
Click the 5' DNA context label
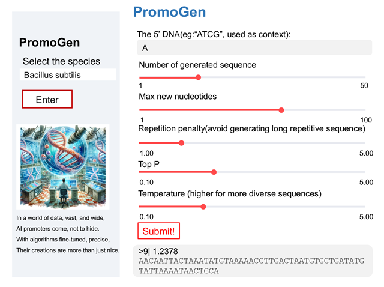(214, 34)
